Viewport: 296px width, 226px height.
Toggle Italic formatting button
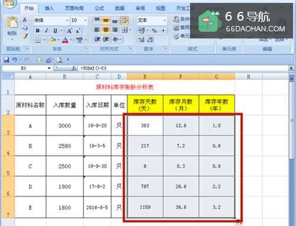[x=46, y=31]
